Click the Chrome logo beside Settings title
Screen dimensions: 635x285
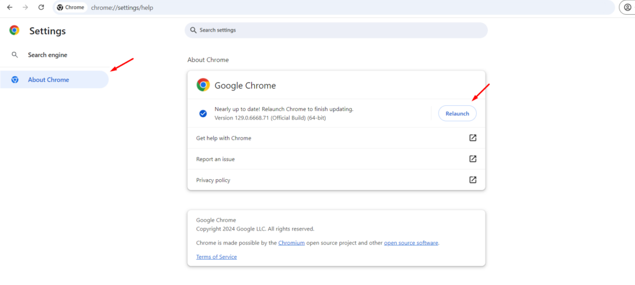pos(14,30)
